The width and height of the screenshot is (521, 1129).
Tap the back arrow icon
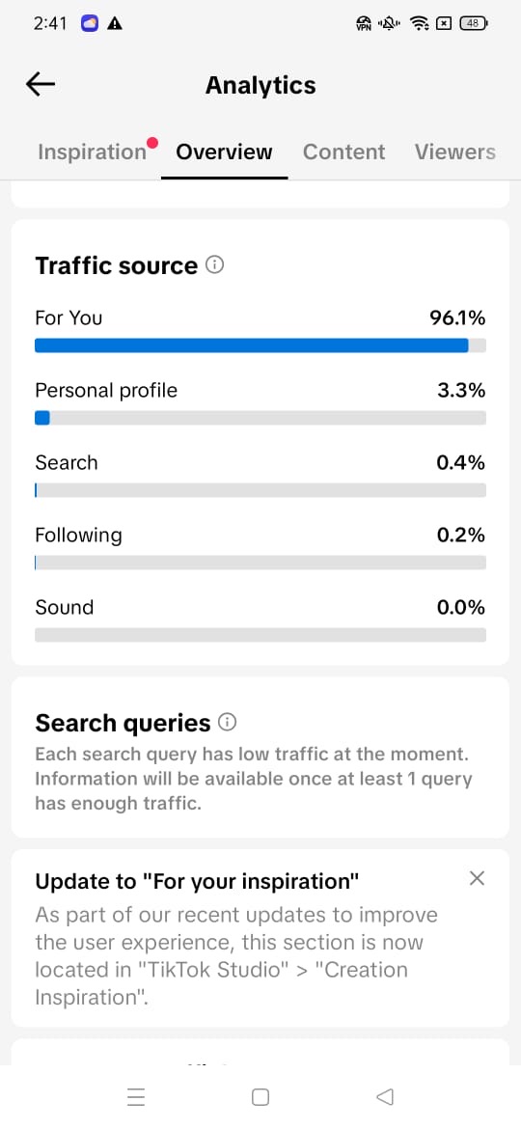point(41,84)
